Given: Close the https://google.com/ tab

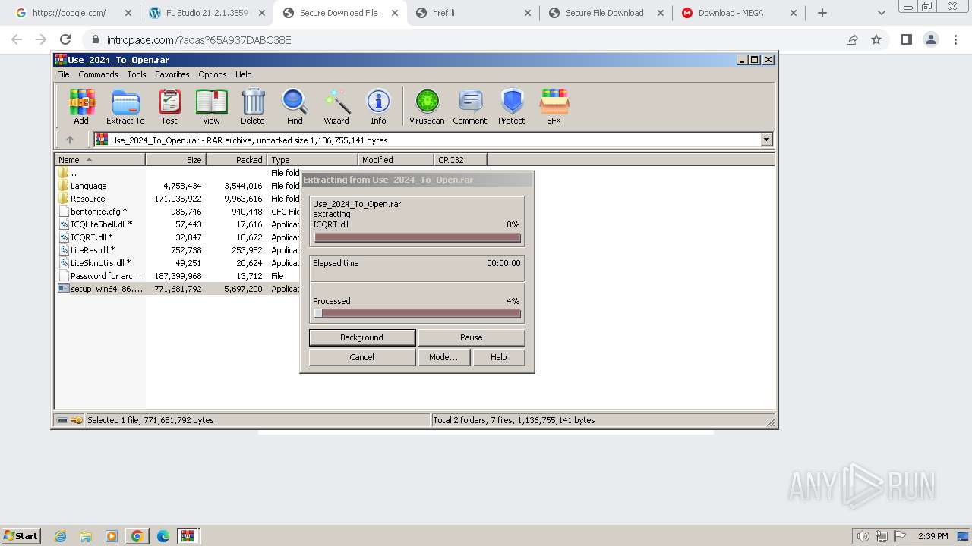Looking at the screenshot, I should 128,13.
